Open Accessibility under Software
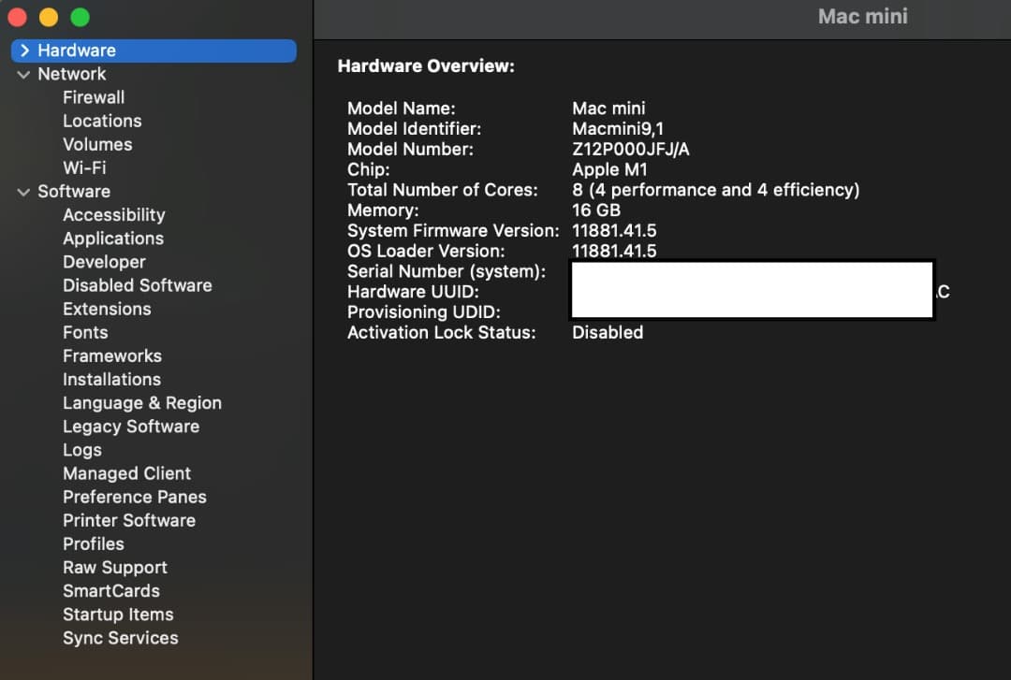 113,214
